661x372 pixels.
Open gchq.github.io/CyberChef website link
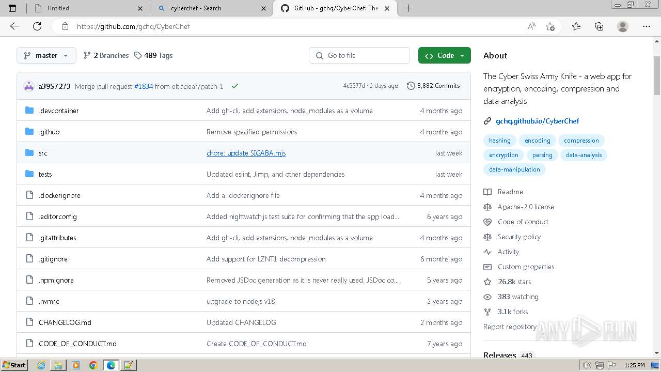pos(537,121)
